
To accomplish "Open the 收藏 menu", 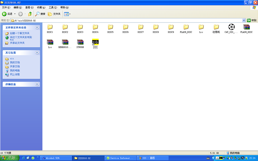I will [x=41, y=7].
